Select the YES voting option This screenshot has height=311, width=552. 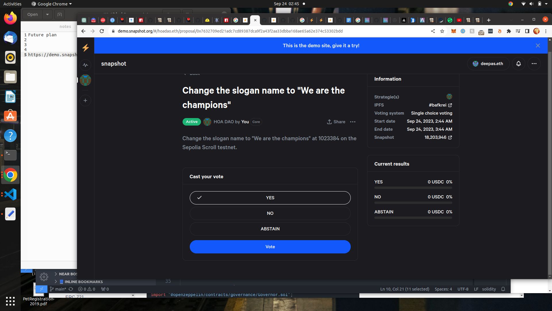(270, 198)
